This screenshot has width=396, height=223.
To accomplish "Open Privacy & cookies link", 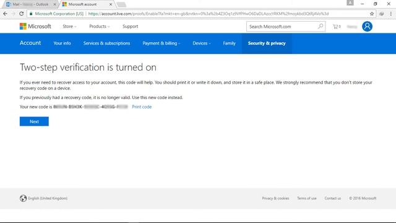I will point(275,198).
